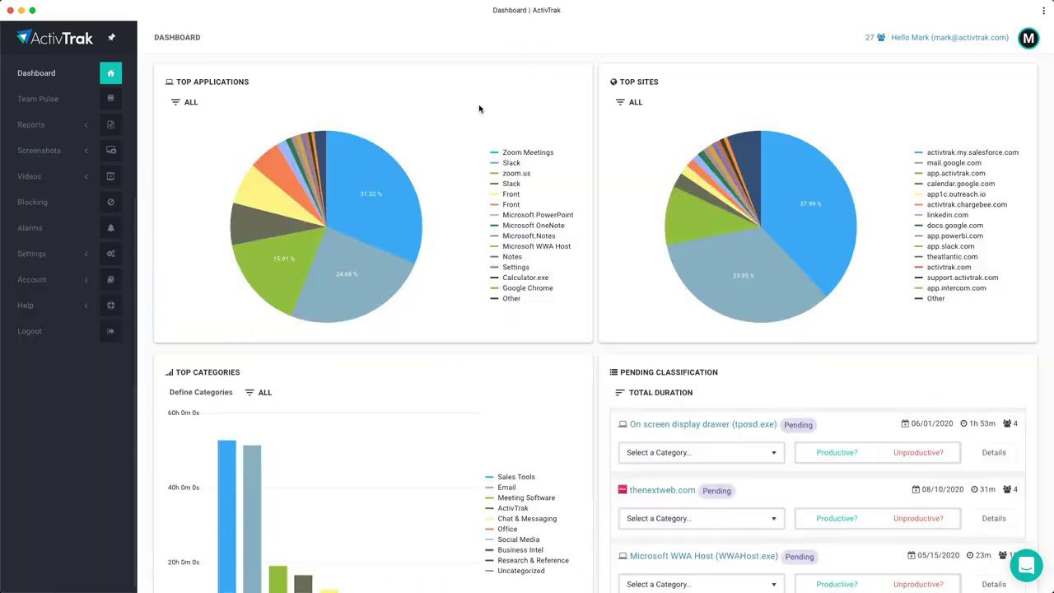The width and height of the screenshot is (1054, 593).
Task: Click thenextweb.com red favicon
Action: point(623,490)
